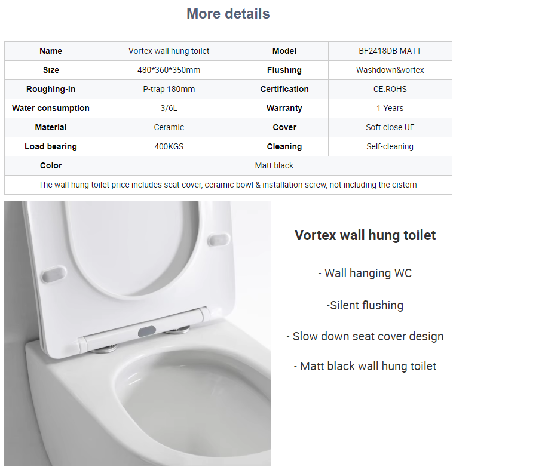Click the Self-cleaning value cell
This screenshot has height=470, width=545.
[x=390, y=146]
